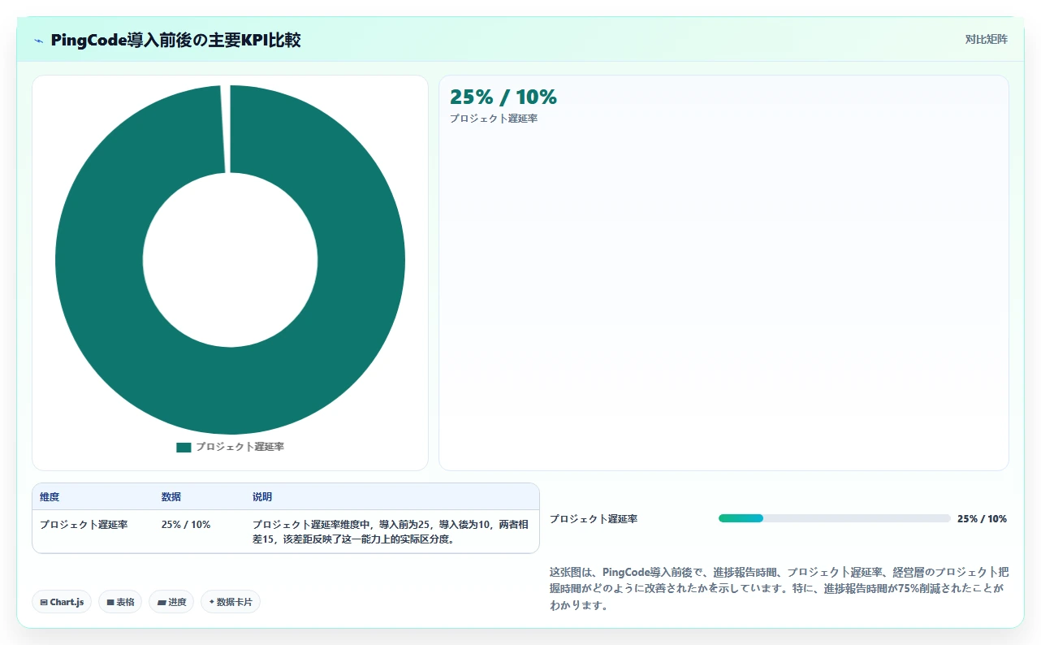Click the progress bar's プロジェクト遅延率 label
The height and width of the screenshot is (645, 1041).
click(x=594, y=519)
